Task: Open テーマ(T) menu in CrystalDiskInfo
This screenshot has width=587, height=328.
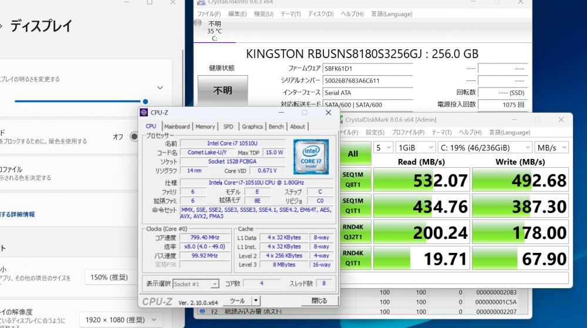Action: [x=291, y=14]
